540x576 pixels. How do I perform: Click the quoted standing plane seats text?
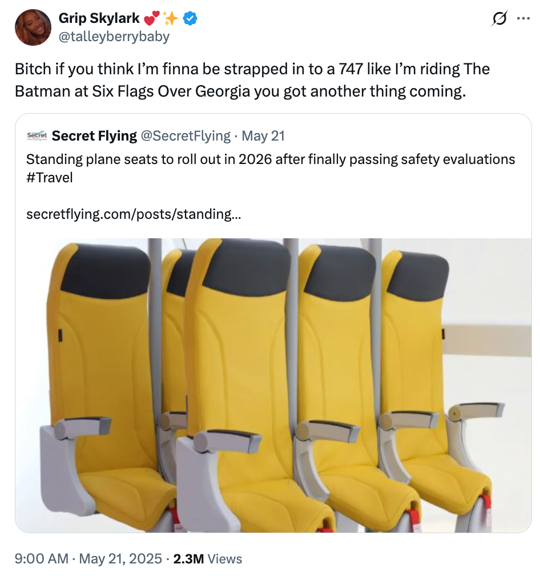(x=270, y=159)
